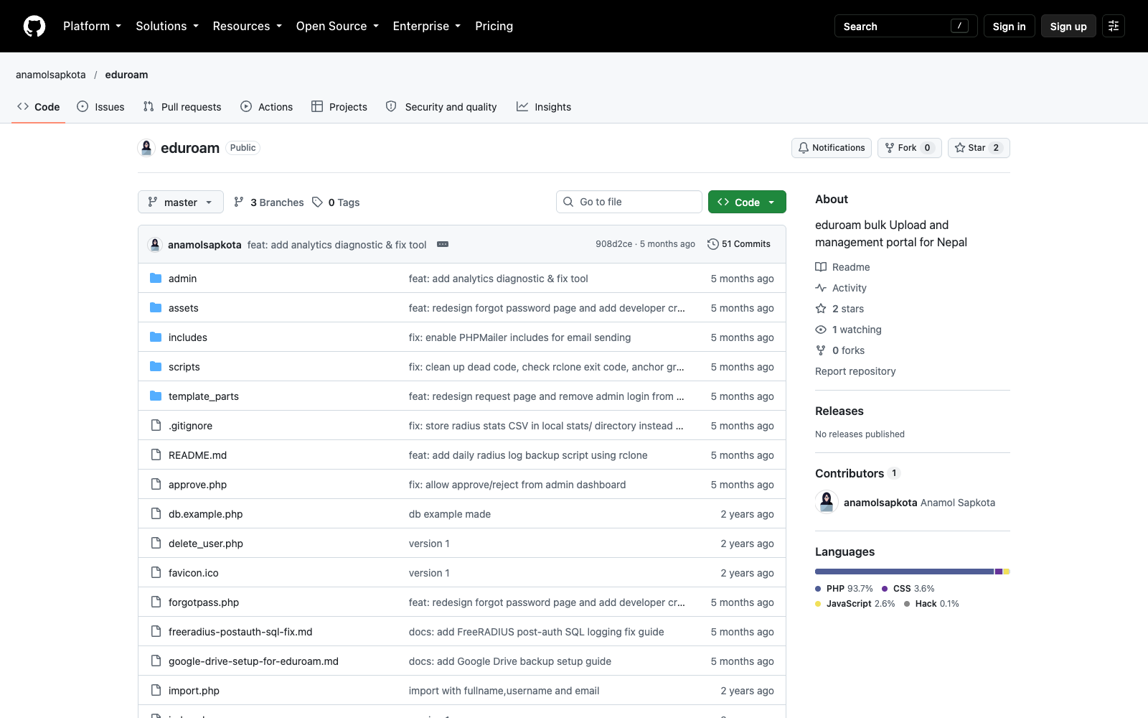The height and width of the screenshot is (718, 1148).
Task: Click the README.md file icon
Action: (x=156, y=454)
